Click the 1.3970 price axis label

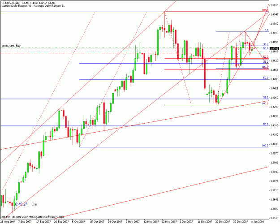pos(274,153)
